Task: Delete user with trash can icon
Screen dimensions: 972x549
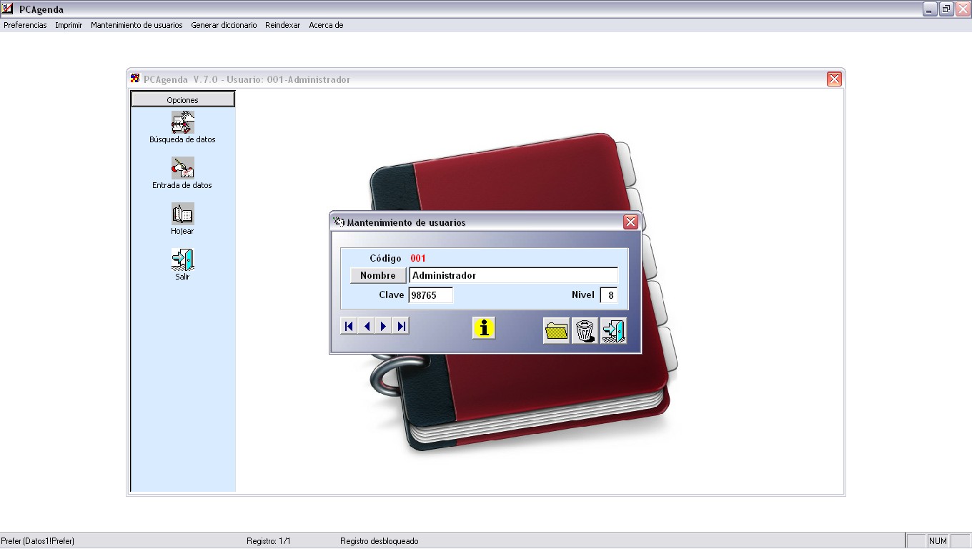Action: 585,330
